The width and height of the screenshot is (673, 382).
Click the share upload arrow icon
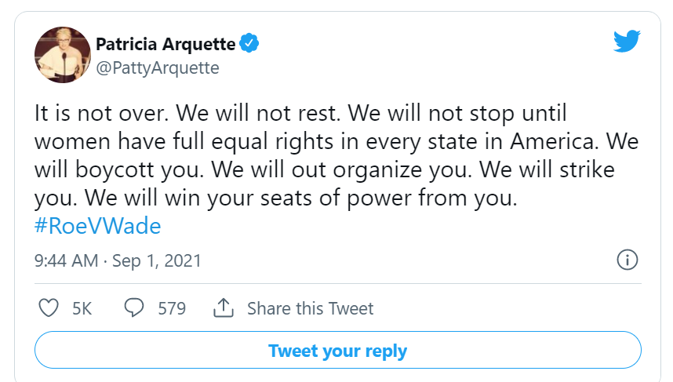tap(224, 308)
